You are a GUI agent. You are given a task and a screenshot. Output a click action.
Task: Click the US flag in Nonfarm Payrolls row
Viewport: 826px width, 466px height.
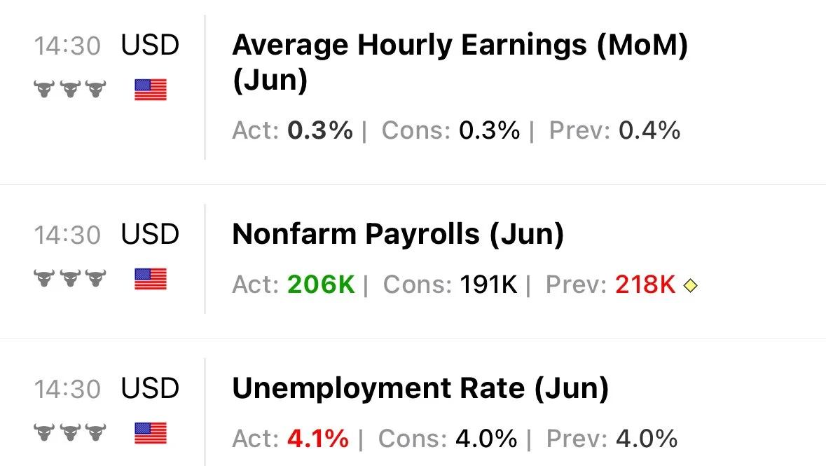151,279
